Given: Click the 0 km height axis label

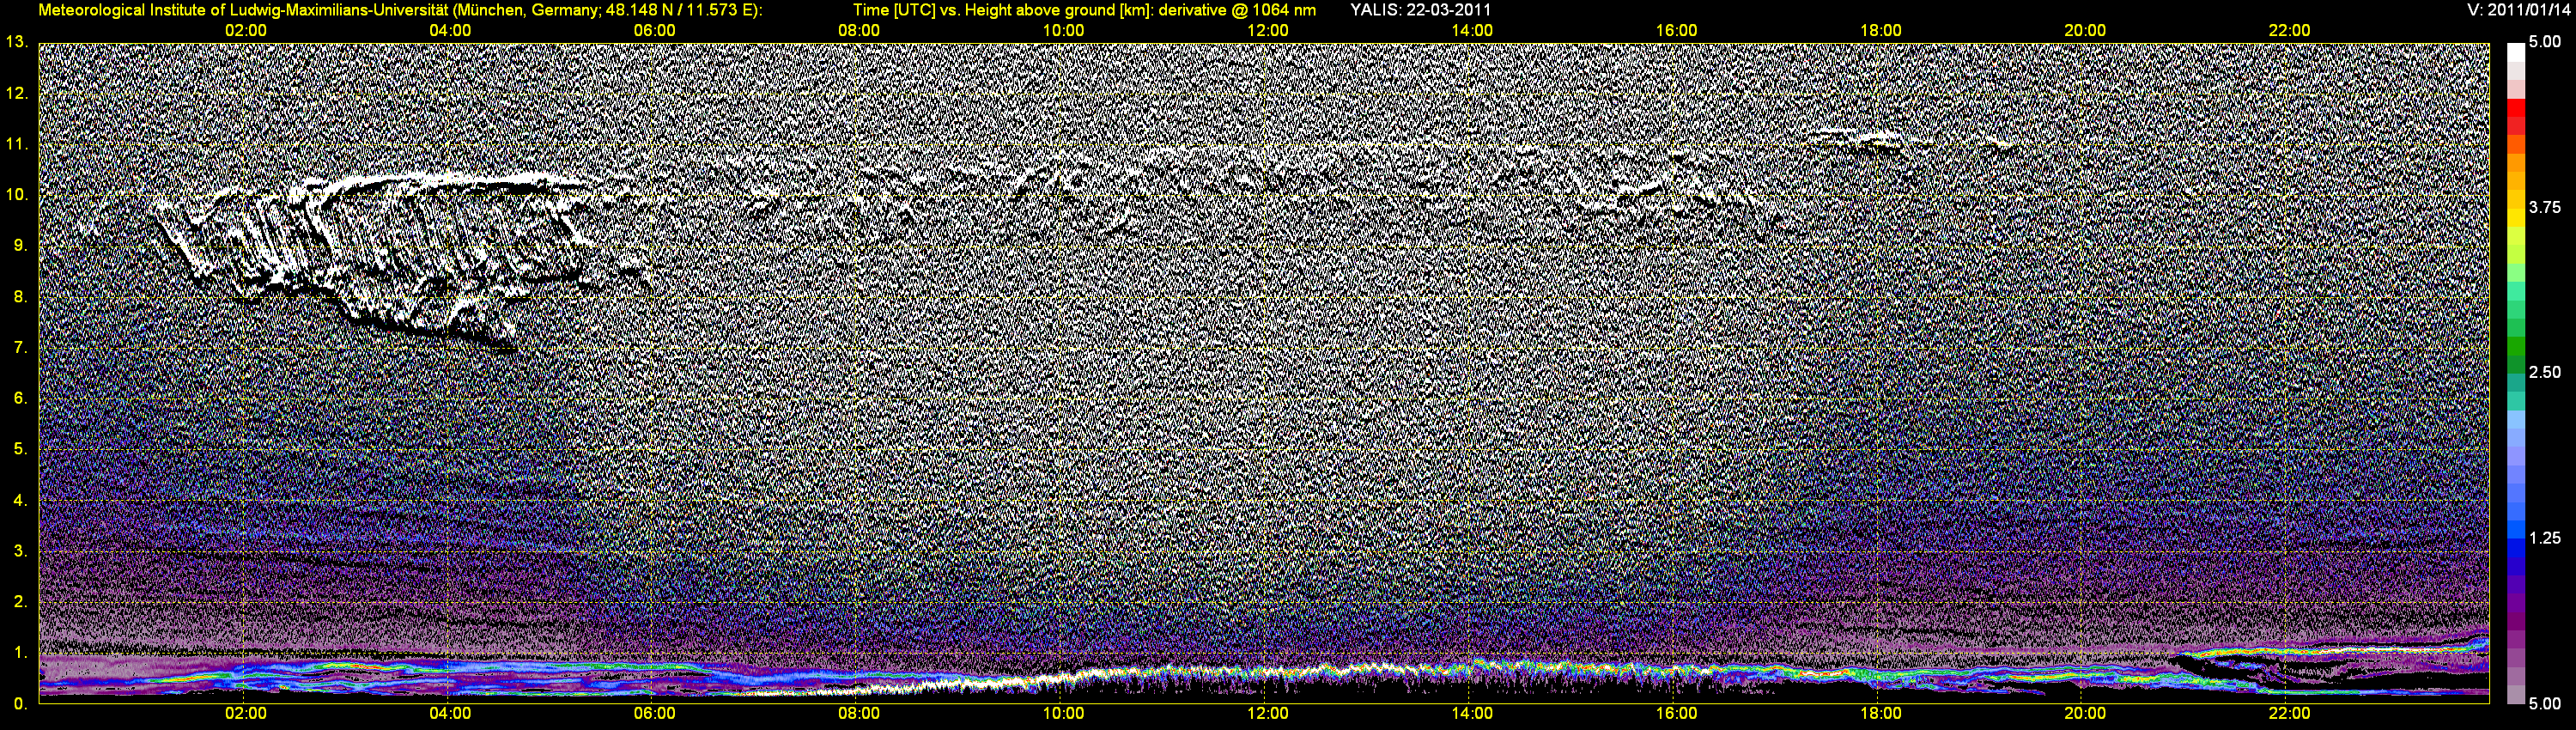Looking at the screenshot, I should [x=20, y=704].
